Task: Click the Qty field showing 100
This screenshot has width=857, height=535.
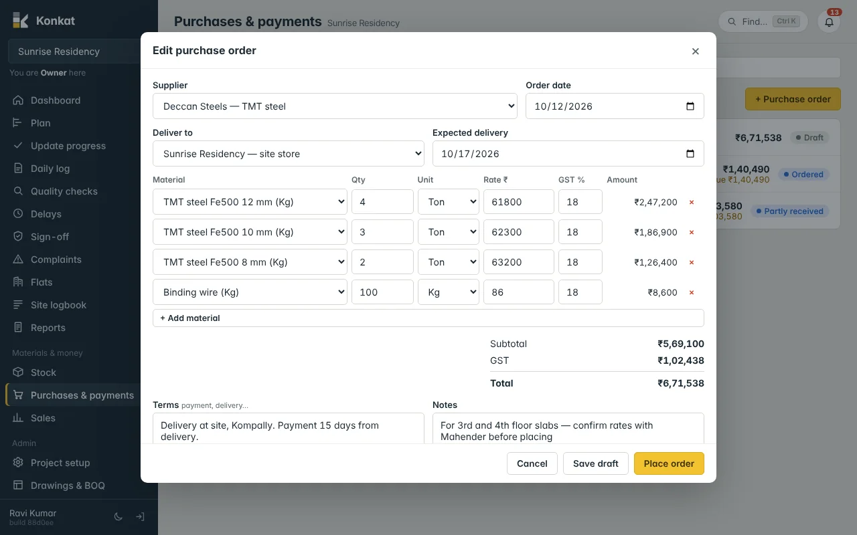Action: [x=382, y=292]
